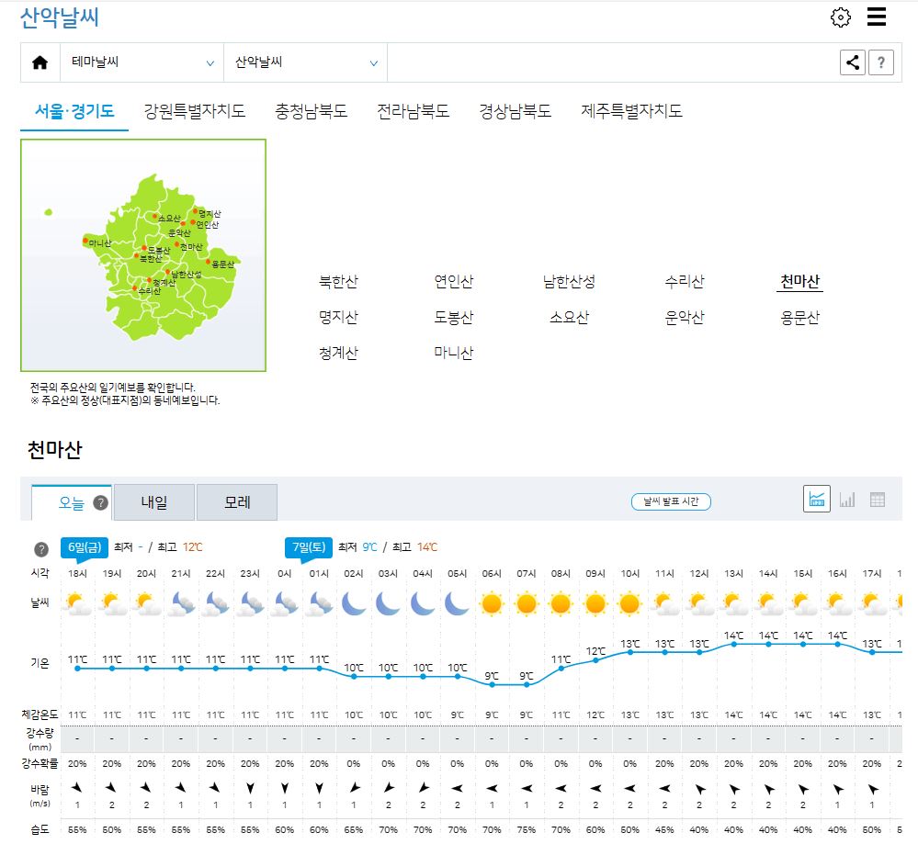918x844 pixels.
Task: Click 마니산 marker on the map
Action: [x=85, y=241]
